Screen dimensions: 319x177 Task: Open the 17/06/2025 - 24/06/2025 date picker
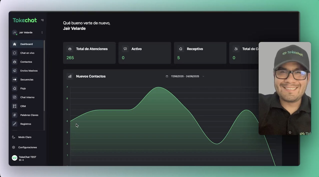click(x=185, y=76)
